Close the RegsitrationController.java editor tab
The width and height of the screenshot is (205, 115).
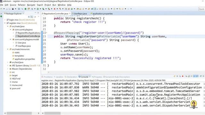coord(70,13)
